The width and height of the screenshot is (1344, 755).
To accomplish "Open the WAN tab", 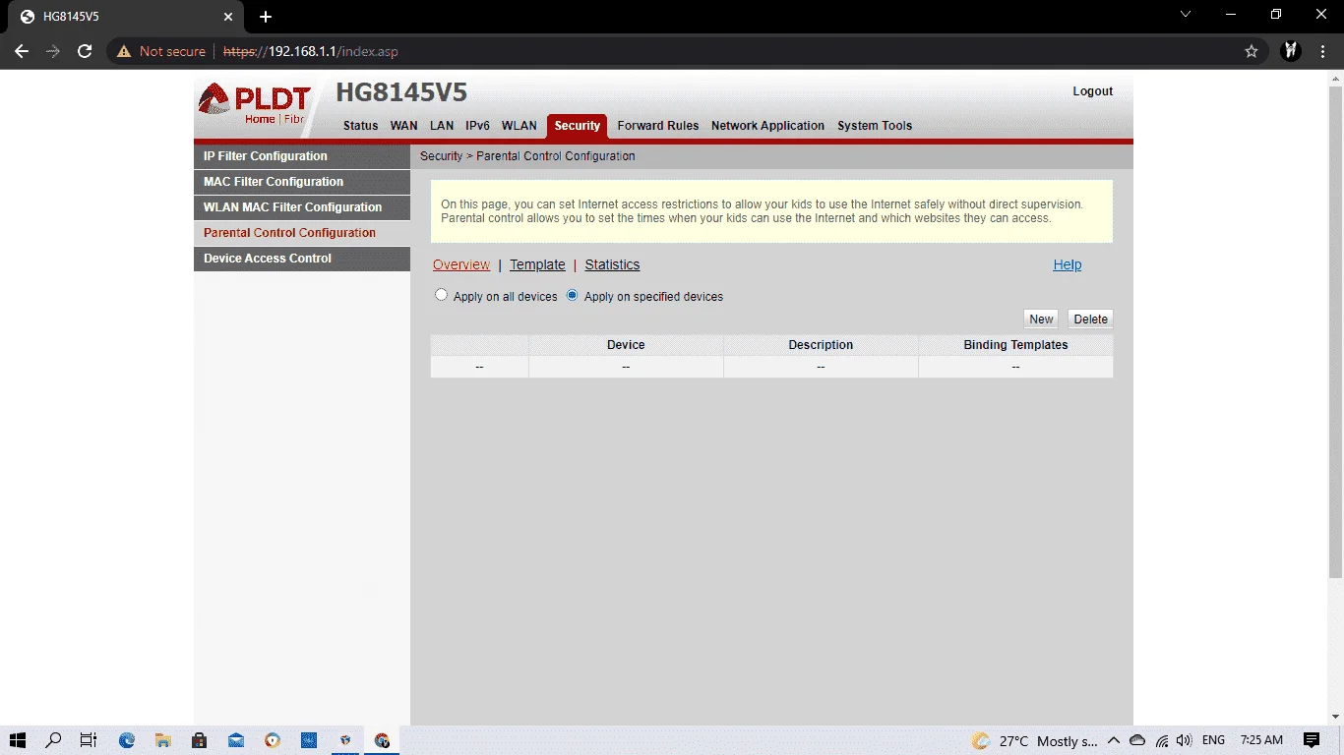I will coord(403,126).
